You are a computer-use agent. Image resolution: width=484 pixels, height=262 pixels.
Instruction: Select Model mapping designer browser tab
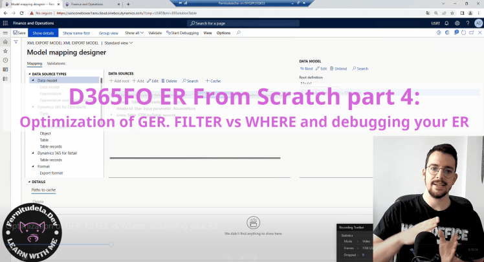click(32, 5)
